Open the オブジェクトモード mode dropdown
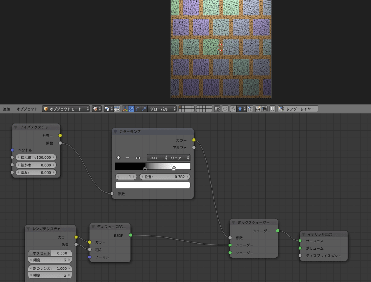 (66, 109)
